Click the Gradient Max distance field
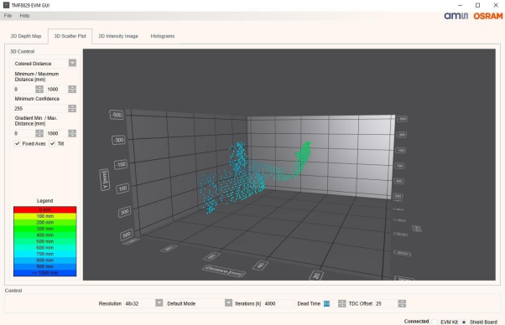This screenshot has width=505, height=325. click(57, 133)
